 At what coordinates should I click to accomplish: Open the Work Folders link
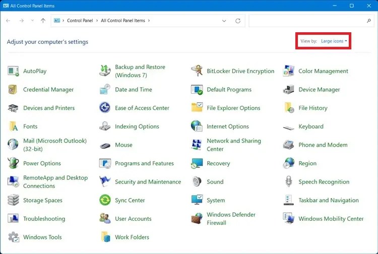point(132,237)
